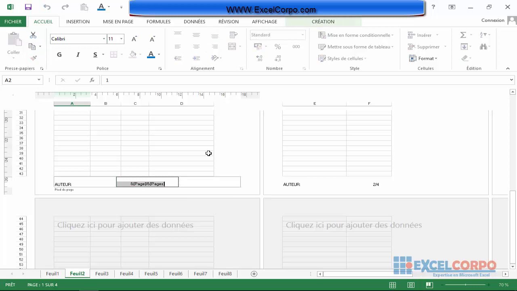Open Find and Select with the binoculars icon
Screen dimensions: 517x291
point(483,46)
